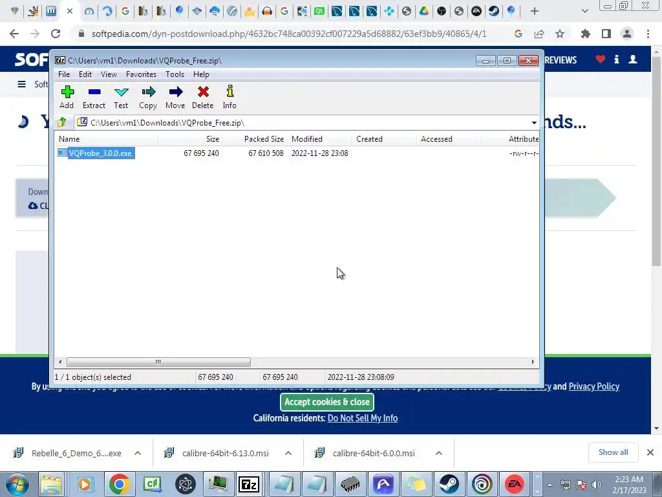Open the Help menu in 7-Zip

pyautogui.click(x=201, y=74)
